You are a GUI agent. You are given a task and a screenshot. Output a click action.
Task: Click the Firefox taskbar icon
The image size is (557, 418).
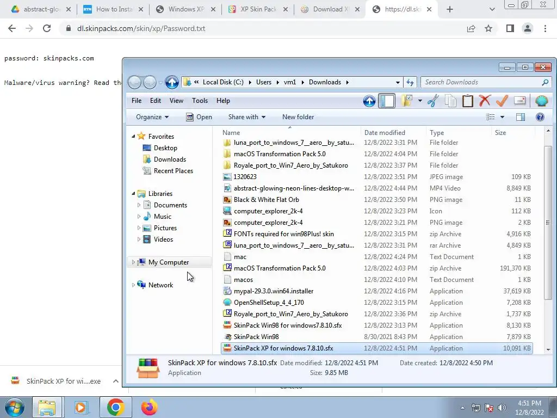149,407
